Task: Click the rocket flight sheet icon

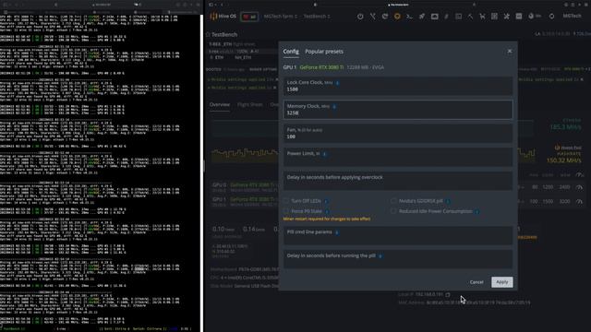Action: click(x=422, y=17)
